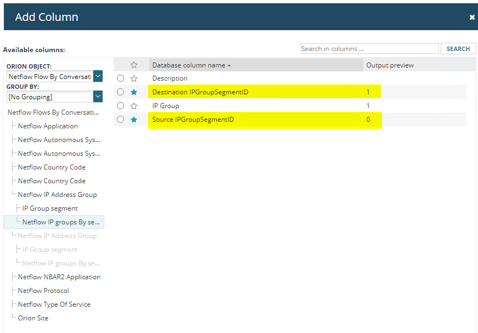The height and width of the screenshot is (333, 478).
Task: Select Orion Site tree item
Action: 33,318
